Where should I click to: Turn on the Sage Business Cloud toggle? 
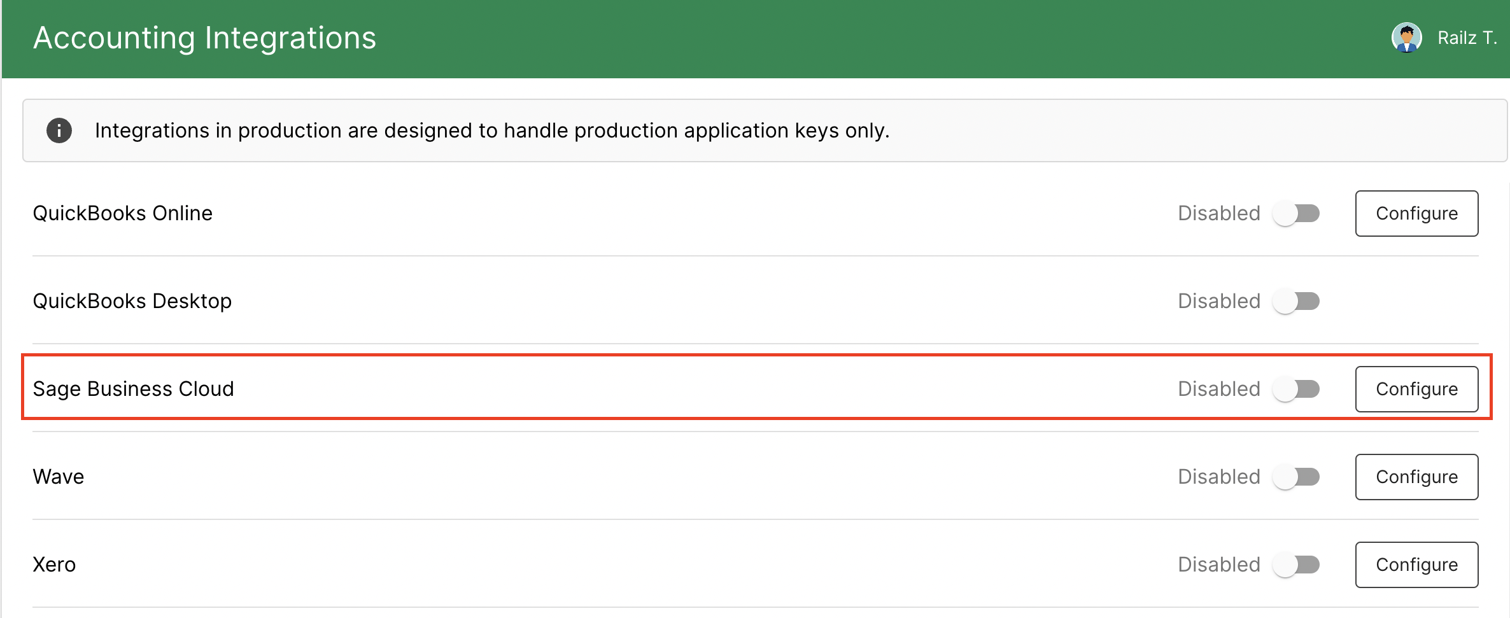pyautogui.click(x=1296, y=389)
